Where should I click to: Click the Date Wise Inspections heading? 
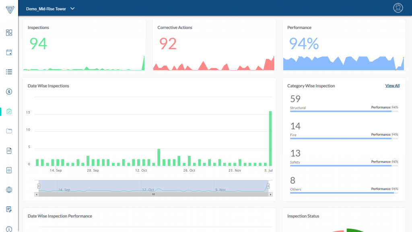[48, 86]
